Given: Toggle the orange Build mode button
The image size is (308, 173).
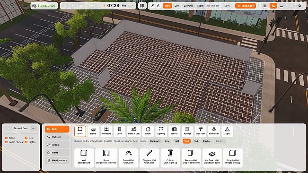Looking at the screenshot, I should (246, 6).
